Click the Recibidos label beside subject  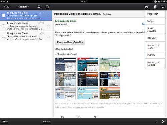pos(107,14)
